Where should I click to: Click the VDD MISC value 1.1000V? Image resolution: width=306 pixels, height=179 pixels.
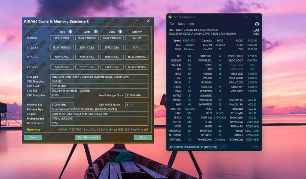(252, 91)
